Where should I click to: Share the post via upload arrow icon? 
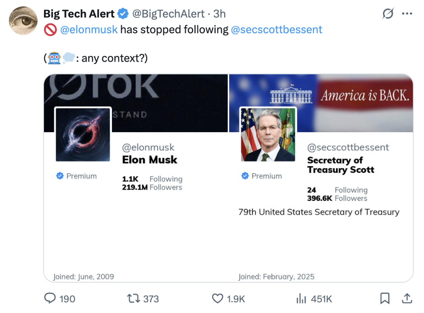pyautogui.click(x=407, y=298)
